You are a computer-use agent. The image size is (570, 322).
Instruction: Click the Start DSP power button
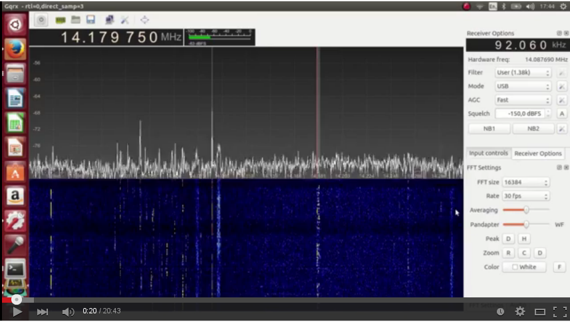41,20
